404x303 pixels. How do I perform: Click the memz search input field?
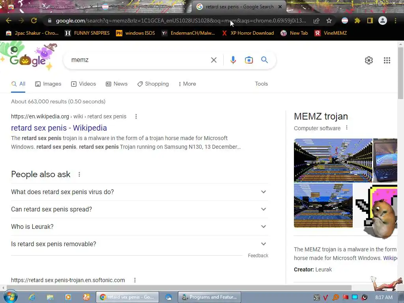139,60
